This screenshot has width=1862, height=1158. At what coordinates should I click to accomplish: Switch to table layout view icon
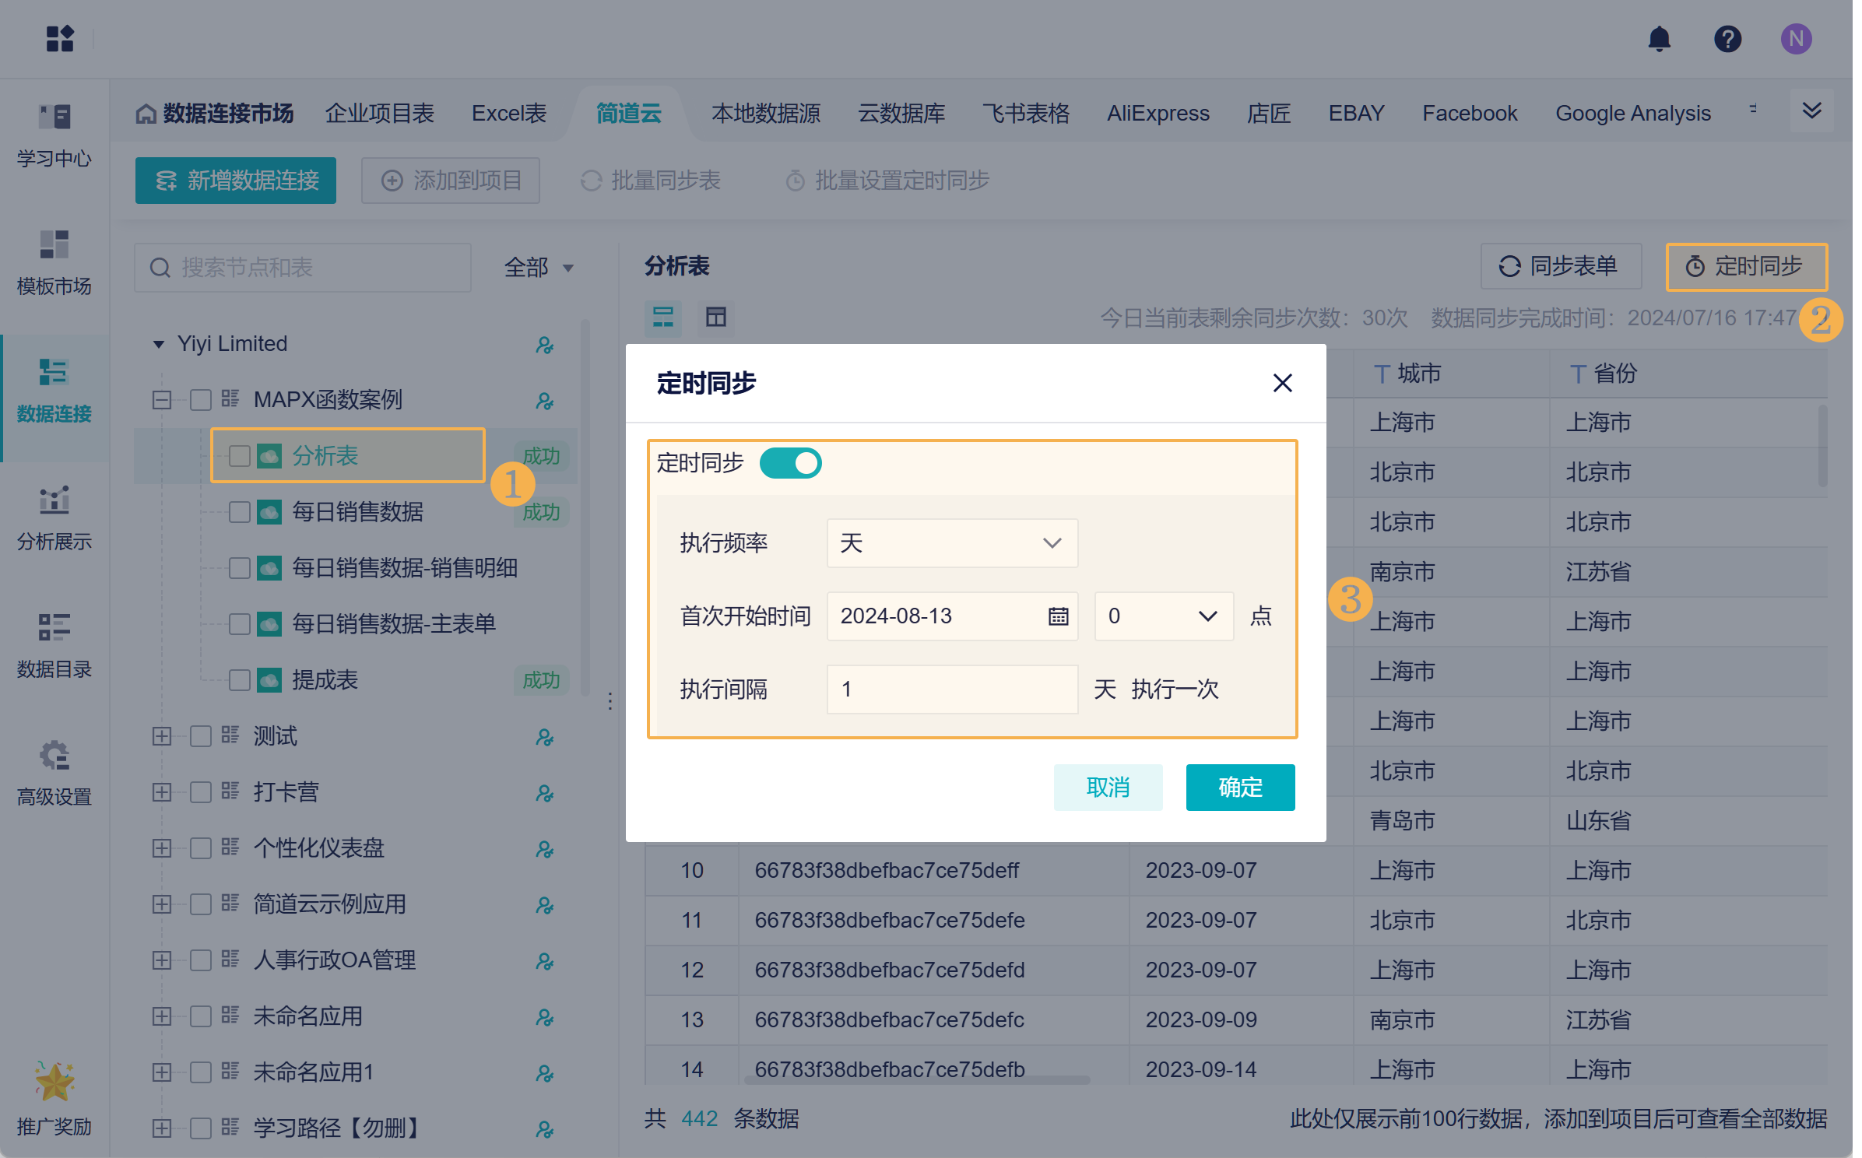[x=715, y=317]
